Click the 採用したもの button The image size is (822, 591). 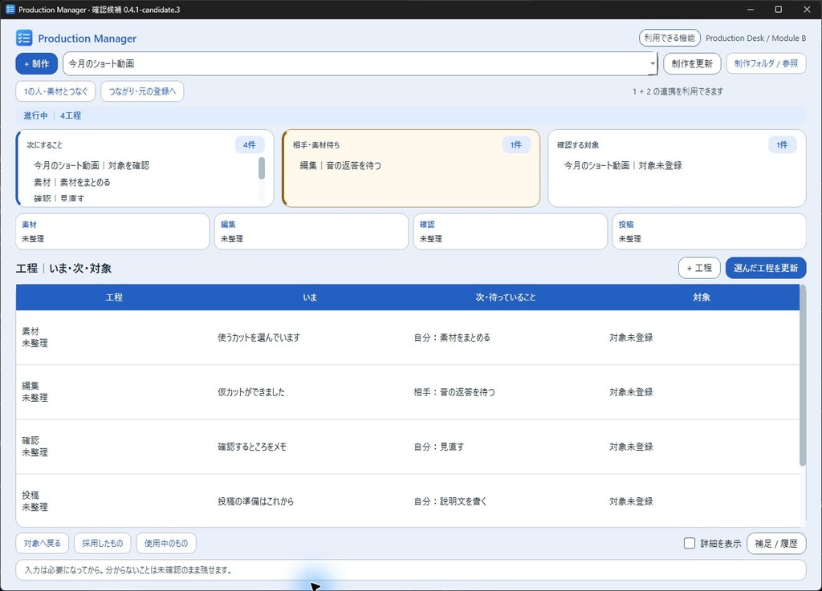pyautogui.click(x=102, y=544)
